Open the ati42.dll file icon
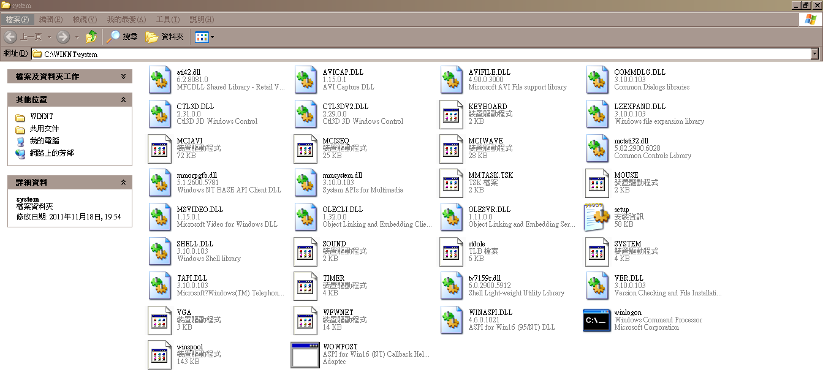 [x=160, y=80]
